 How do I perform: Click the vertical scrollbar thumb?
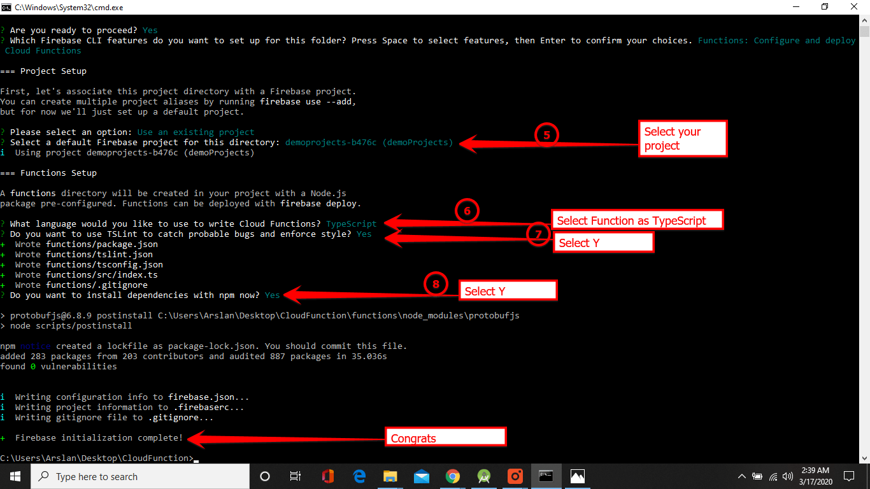(864, 32)
